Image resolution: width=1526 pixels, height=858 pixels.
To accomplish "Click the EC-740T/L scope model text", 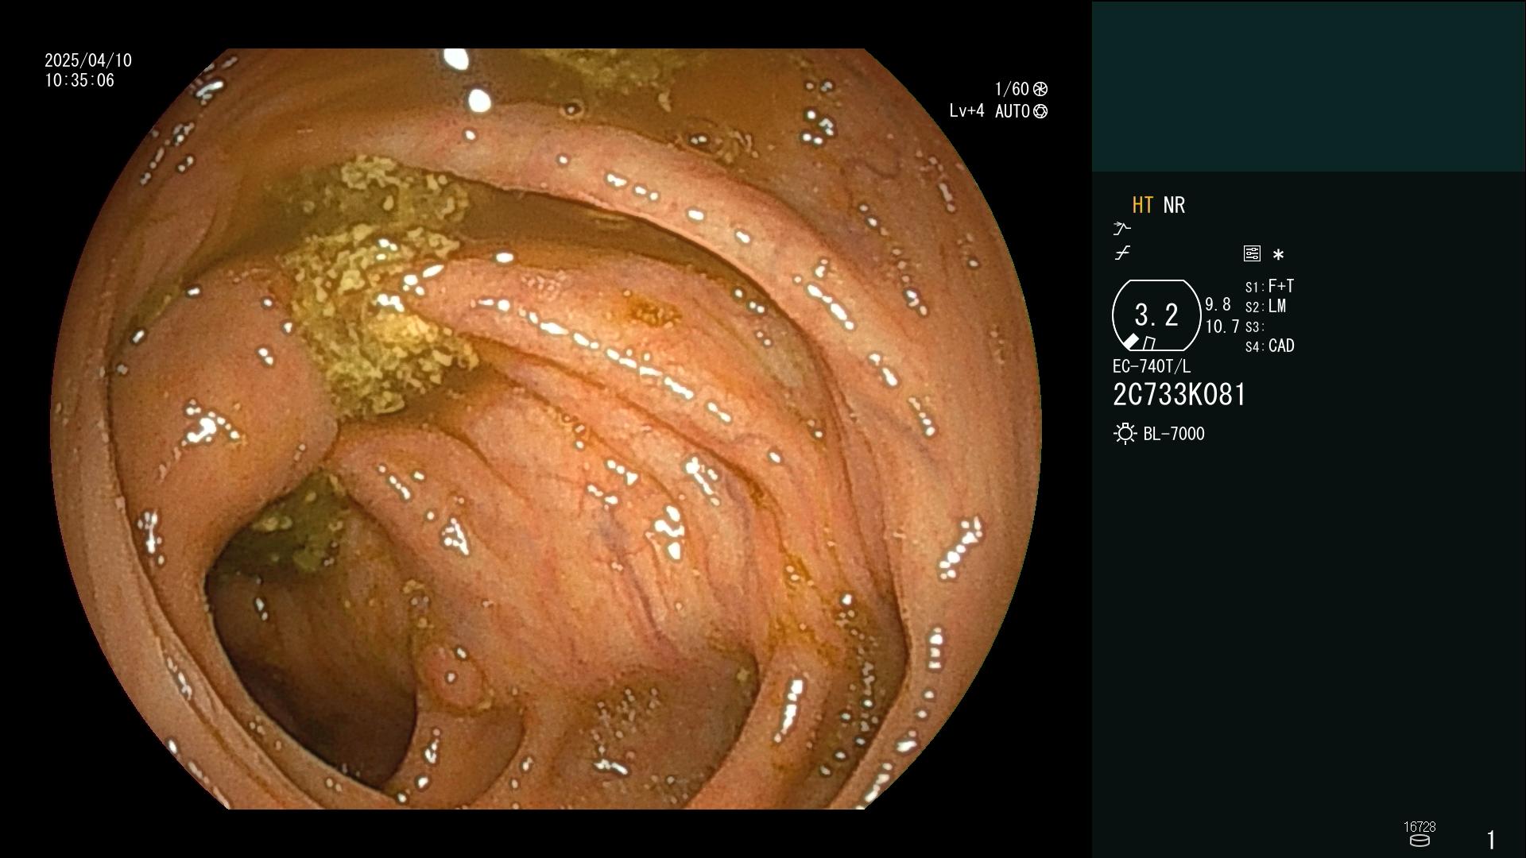I will [x=1152, y=366].
